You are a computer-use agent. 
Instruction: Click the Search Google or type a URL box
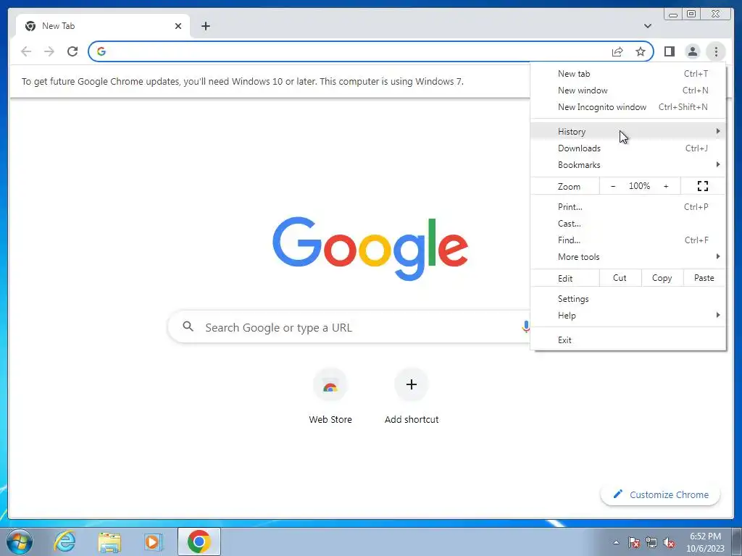point(350,327)
